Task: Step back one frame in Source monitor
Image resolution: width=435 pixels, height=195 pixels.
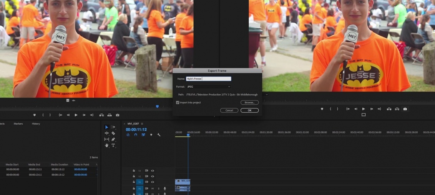Action: click(x=68, y=115)
